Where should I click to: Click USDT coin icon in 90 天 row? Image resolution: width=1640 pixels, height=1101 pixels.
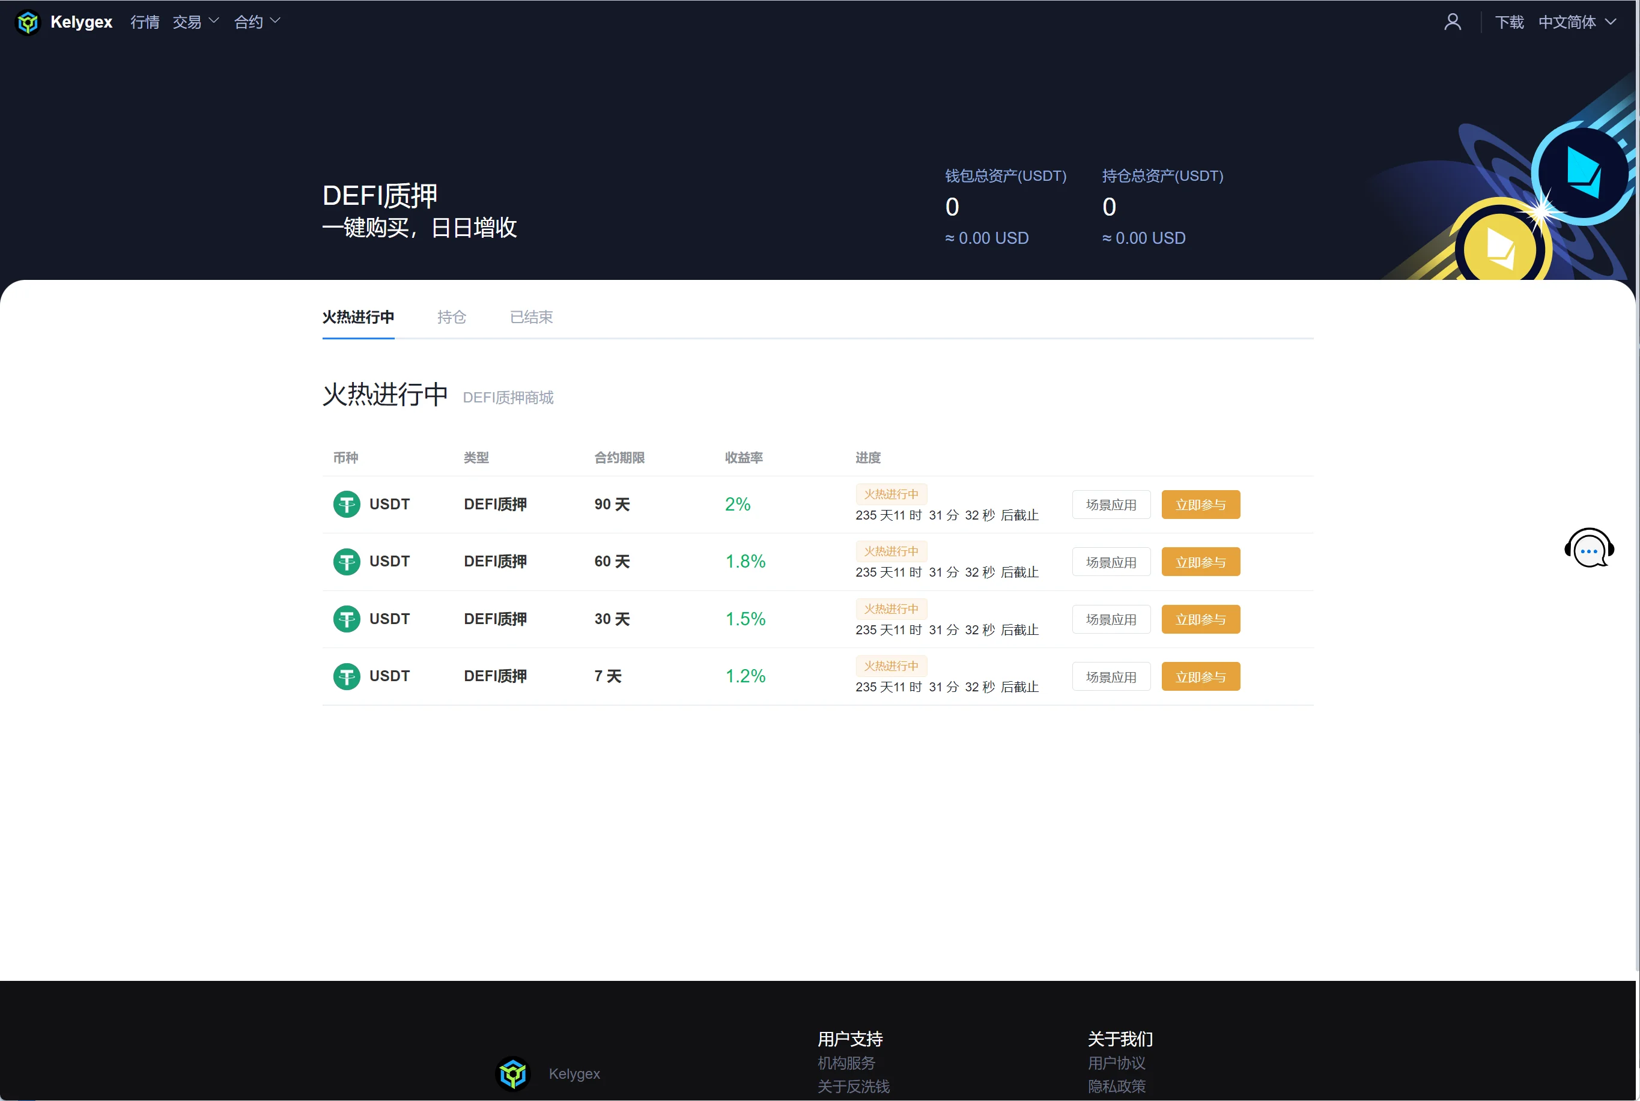point(346,504)
